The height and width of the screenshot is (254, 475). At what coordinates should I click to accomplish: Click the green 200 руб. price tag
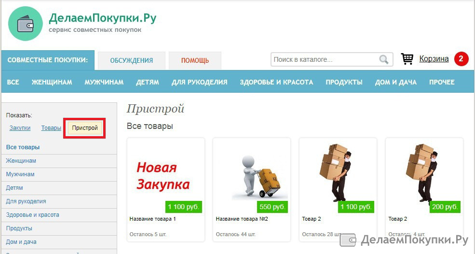click(445, 207)
